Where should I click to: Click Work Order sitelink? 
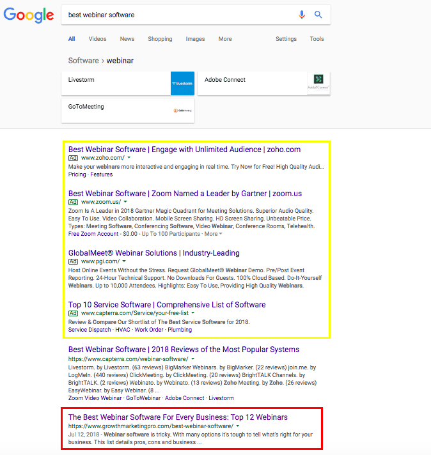(149, 330)
